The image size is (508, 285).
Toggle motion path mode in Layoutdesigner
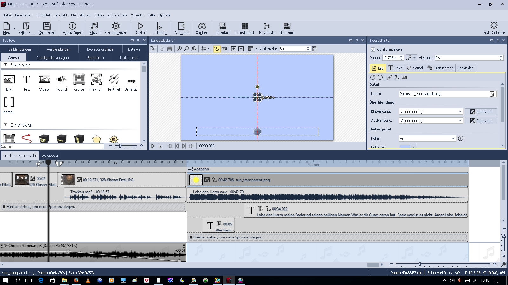[217, 49]
